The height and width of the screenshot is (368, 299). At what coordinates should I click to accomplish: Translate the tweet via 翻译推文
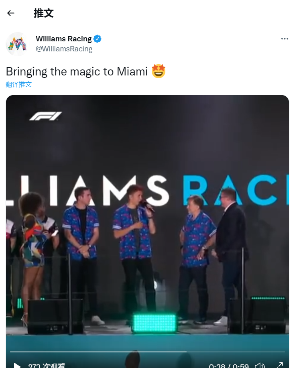[18, 84]
